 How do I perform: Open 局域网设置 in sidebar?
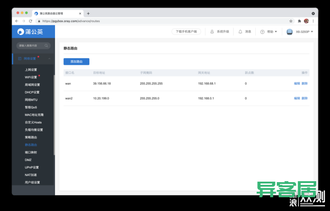[32, 85]
